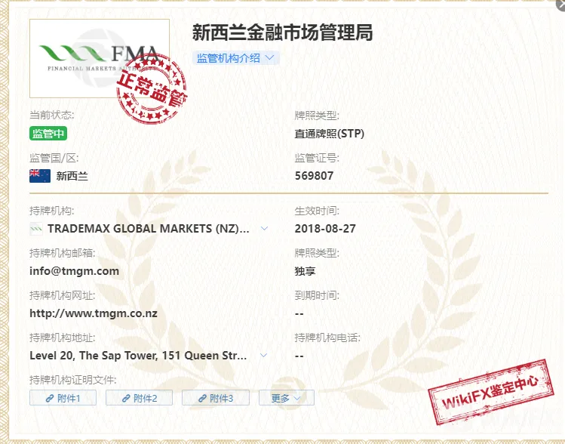Click the TRADEMAX GLOBAL MARKETS (NZ) name
The width and height of the screenshot is (565, 444).
click(149, 229)
